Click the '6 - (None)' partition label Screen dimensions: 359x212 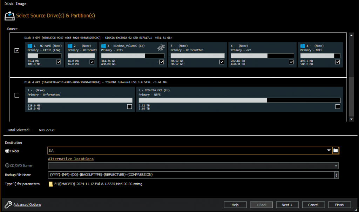pos(239,46)
